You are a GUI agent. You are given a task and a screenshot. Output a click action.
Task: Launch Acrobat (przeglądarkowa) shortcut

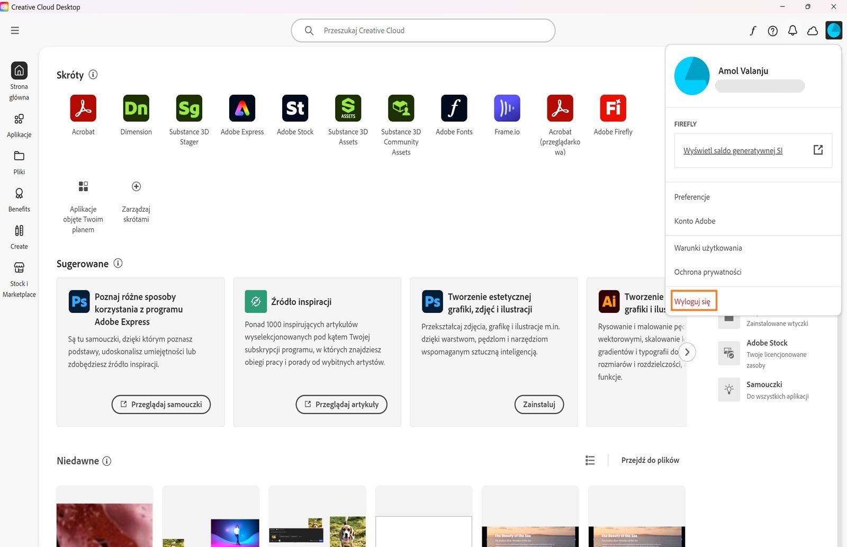[560, 108]
